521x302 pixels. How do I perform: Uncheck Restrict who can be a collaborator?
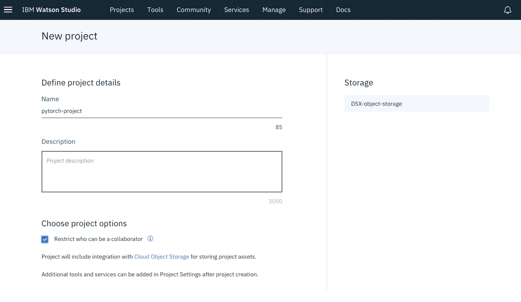point(45,239)
